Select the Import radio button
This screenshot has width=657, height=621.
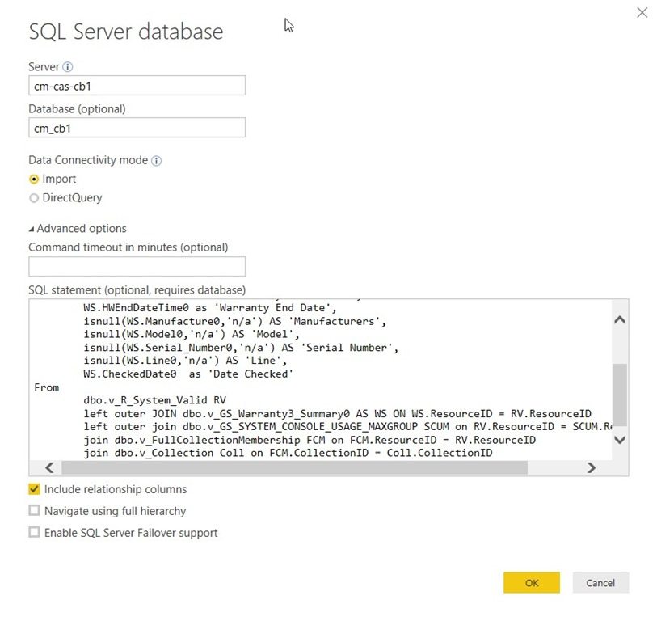click(x=34, y=180)
